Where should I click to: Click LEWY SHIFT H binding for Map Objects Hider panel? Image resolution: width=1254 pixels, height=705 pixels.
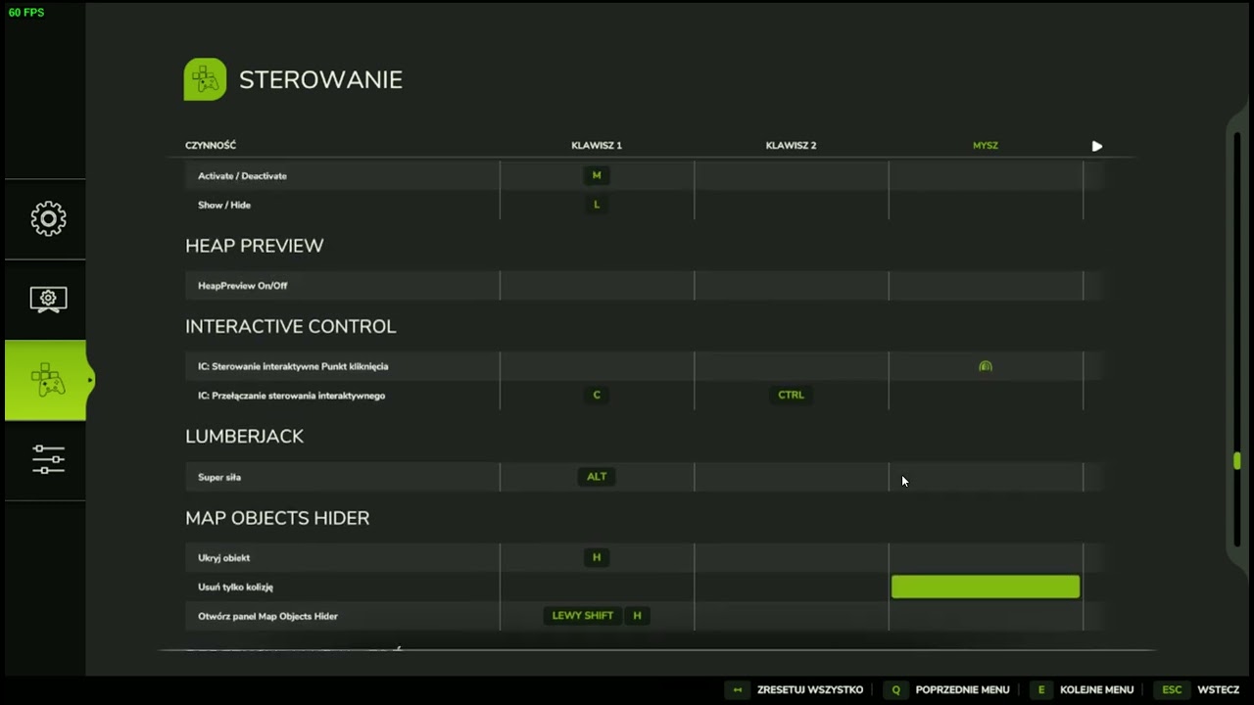pos(597,616)
